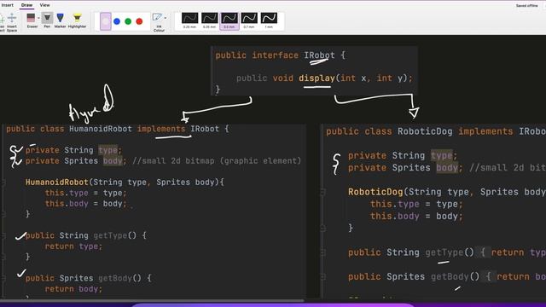Select the Pen tool

point(47,20)
